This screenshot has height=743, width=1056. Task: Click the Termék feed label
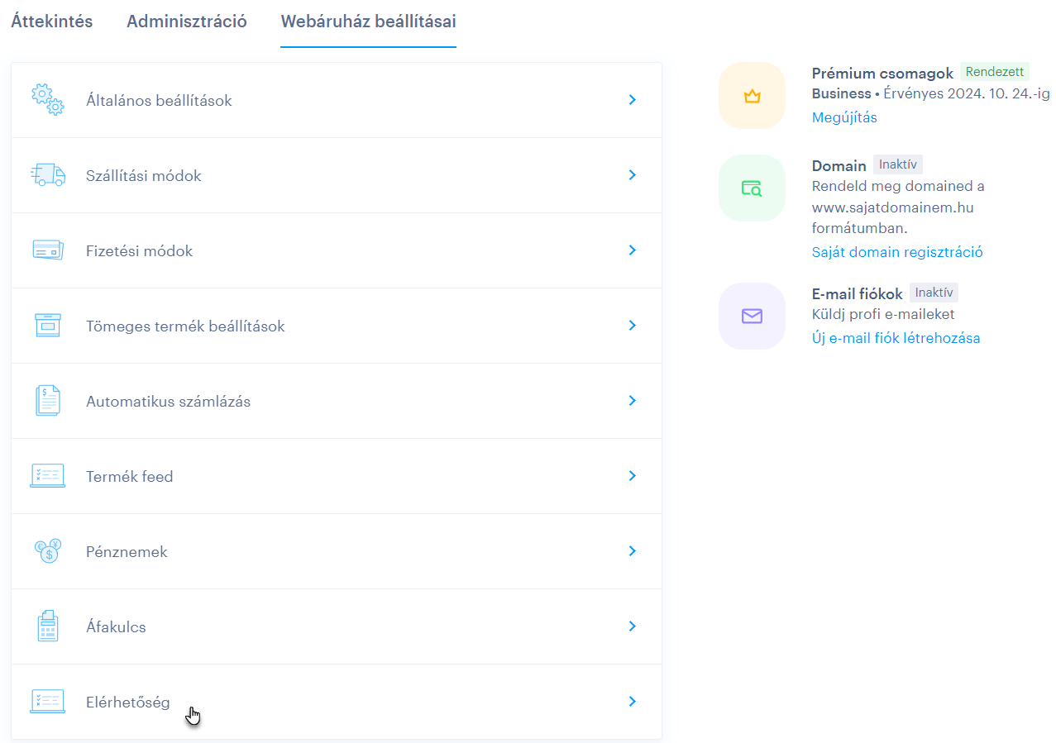pyautogui.click(x=130, y=477)
